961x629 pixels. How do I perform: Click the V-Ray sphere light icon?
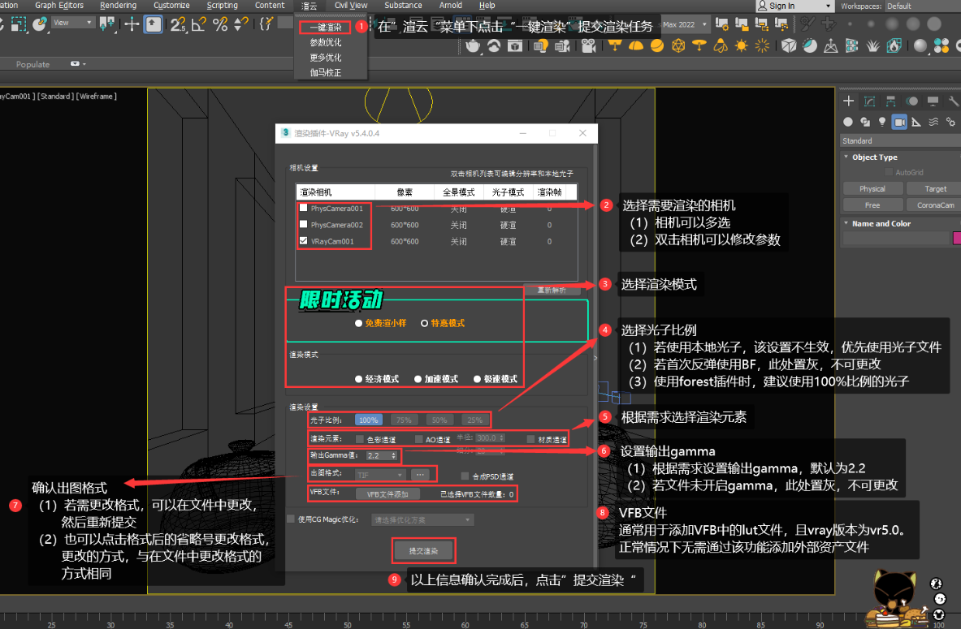pos(657,46)
